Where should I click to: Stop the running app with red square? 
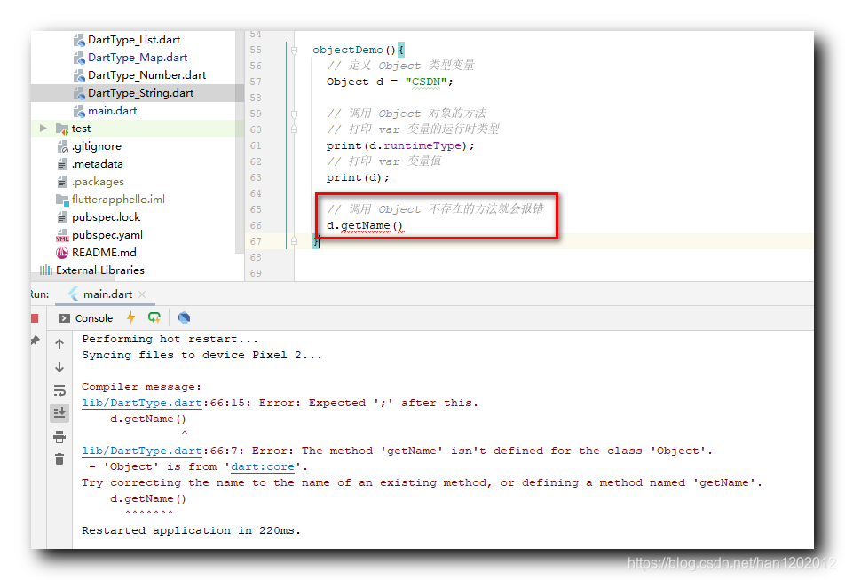36,317
